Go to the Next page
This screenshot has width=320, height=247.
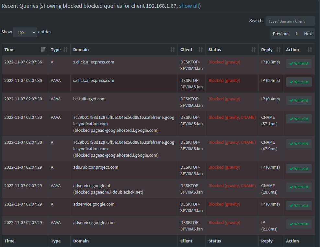(x=308, y=34)
